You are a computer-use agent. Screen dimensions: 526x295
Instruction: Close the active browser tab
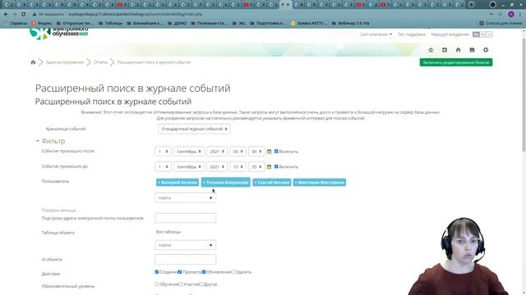pyautogui.click(x=288, y=5)
